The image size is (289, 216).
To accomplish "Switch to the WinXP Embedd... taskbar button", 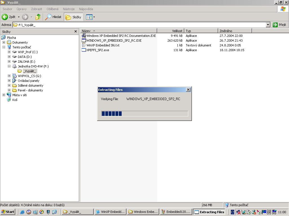I will (111, 212).
